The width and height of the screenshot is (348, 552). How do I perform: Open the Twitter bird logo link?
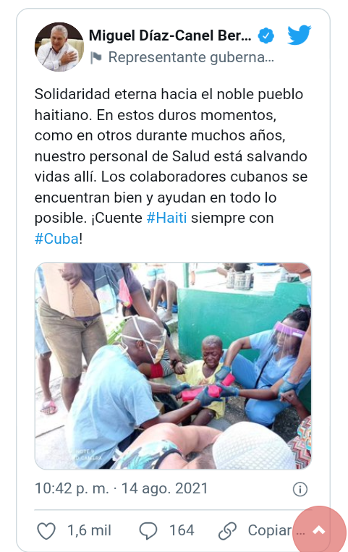tap(299, 35)
